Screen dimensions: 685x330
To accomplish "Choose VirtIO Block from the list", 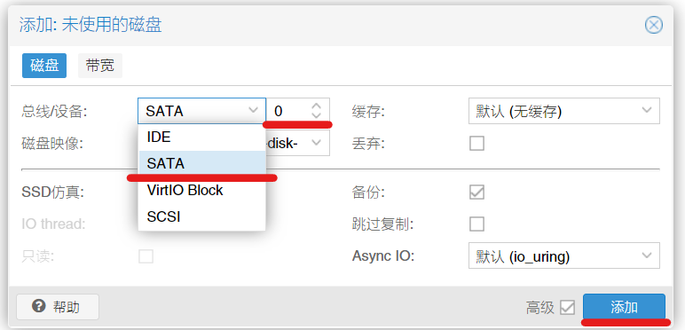I will point(201,191).
